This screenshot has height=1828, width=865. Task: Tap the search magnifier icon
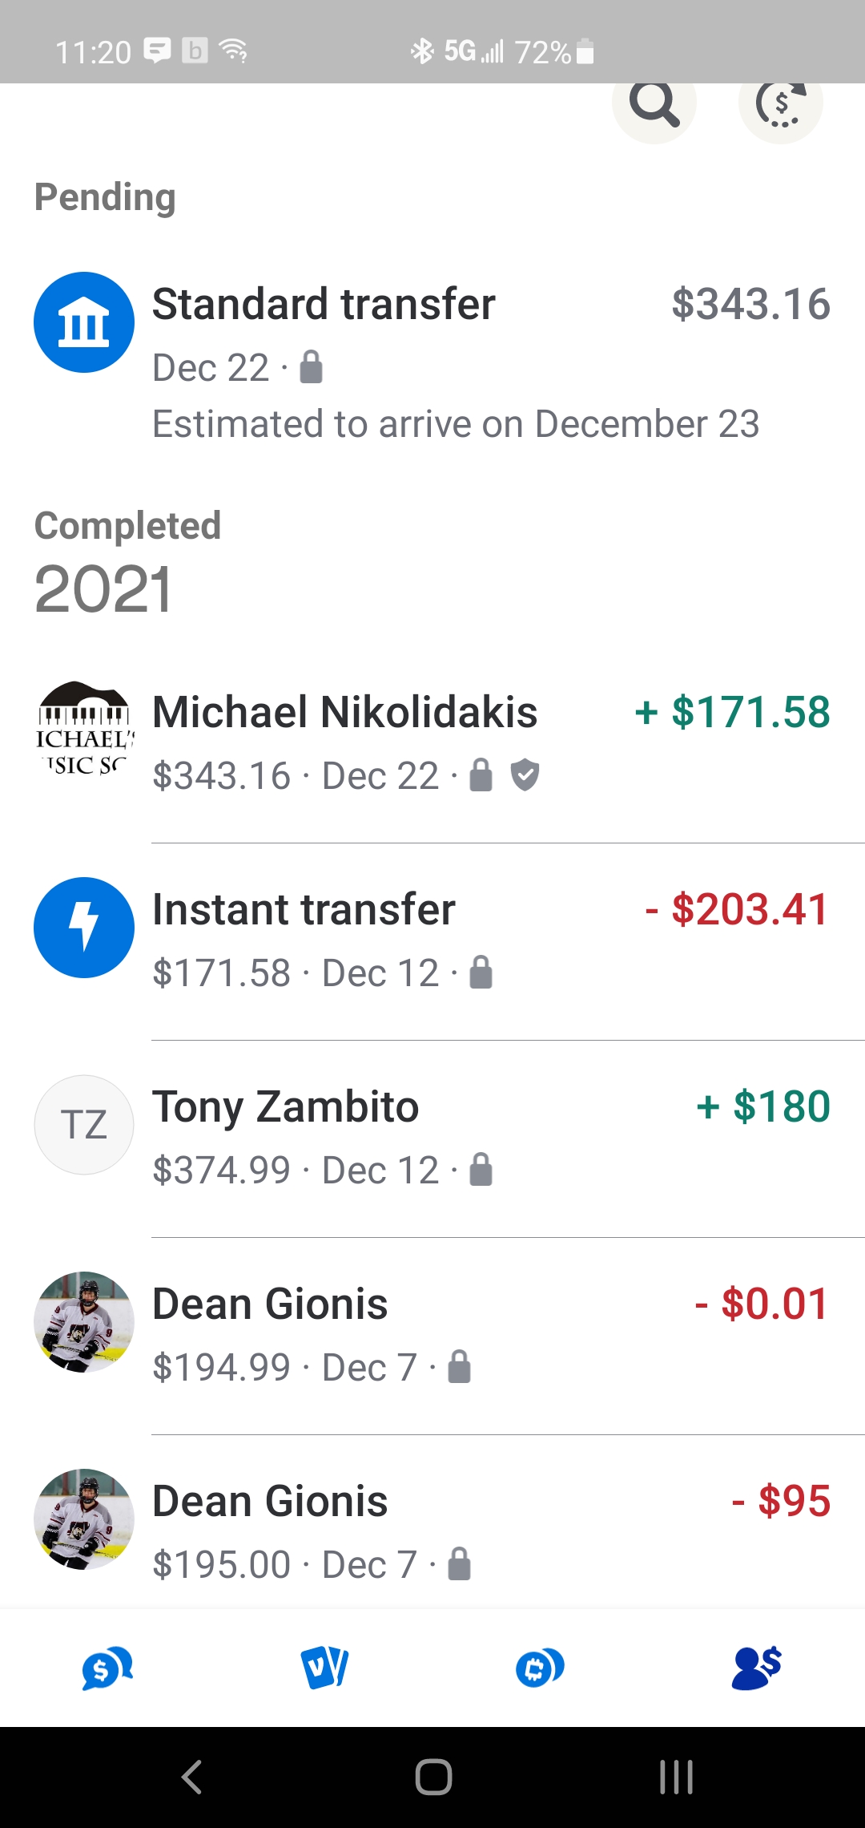pos(654,103)
